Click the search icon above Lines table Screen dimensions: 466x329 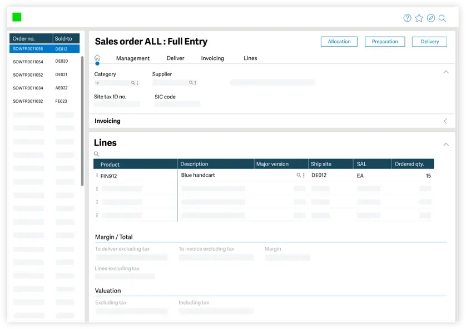pyautogui.click(x=96, y=154)
